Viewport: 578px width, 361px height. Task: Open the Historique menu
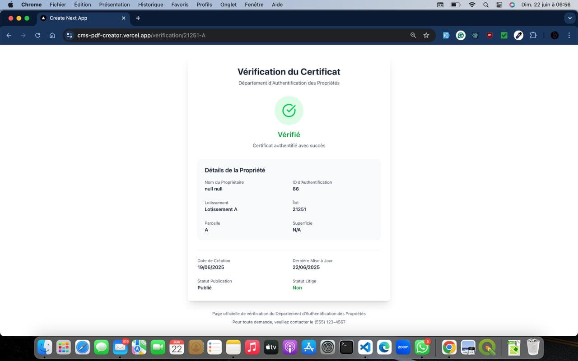pyautogui.click(x=150, y=5)
